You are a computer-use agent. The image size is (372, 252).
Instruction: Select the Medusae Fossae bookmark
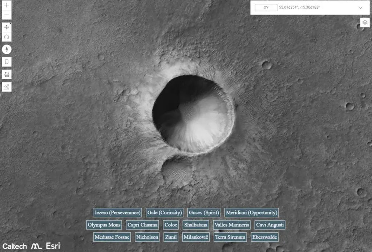(112, 237)
